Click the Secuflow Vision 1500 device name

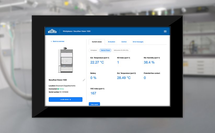click(58, 80)
